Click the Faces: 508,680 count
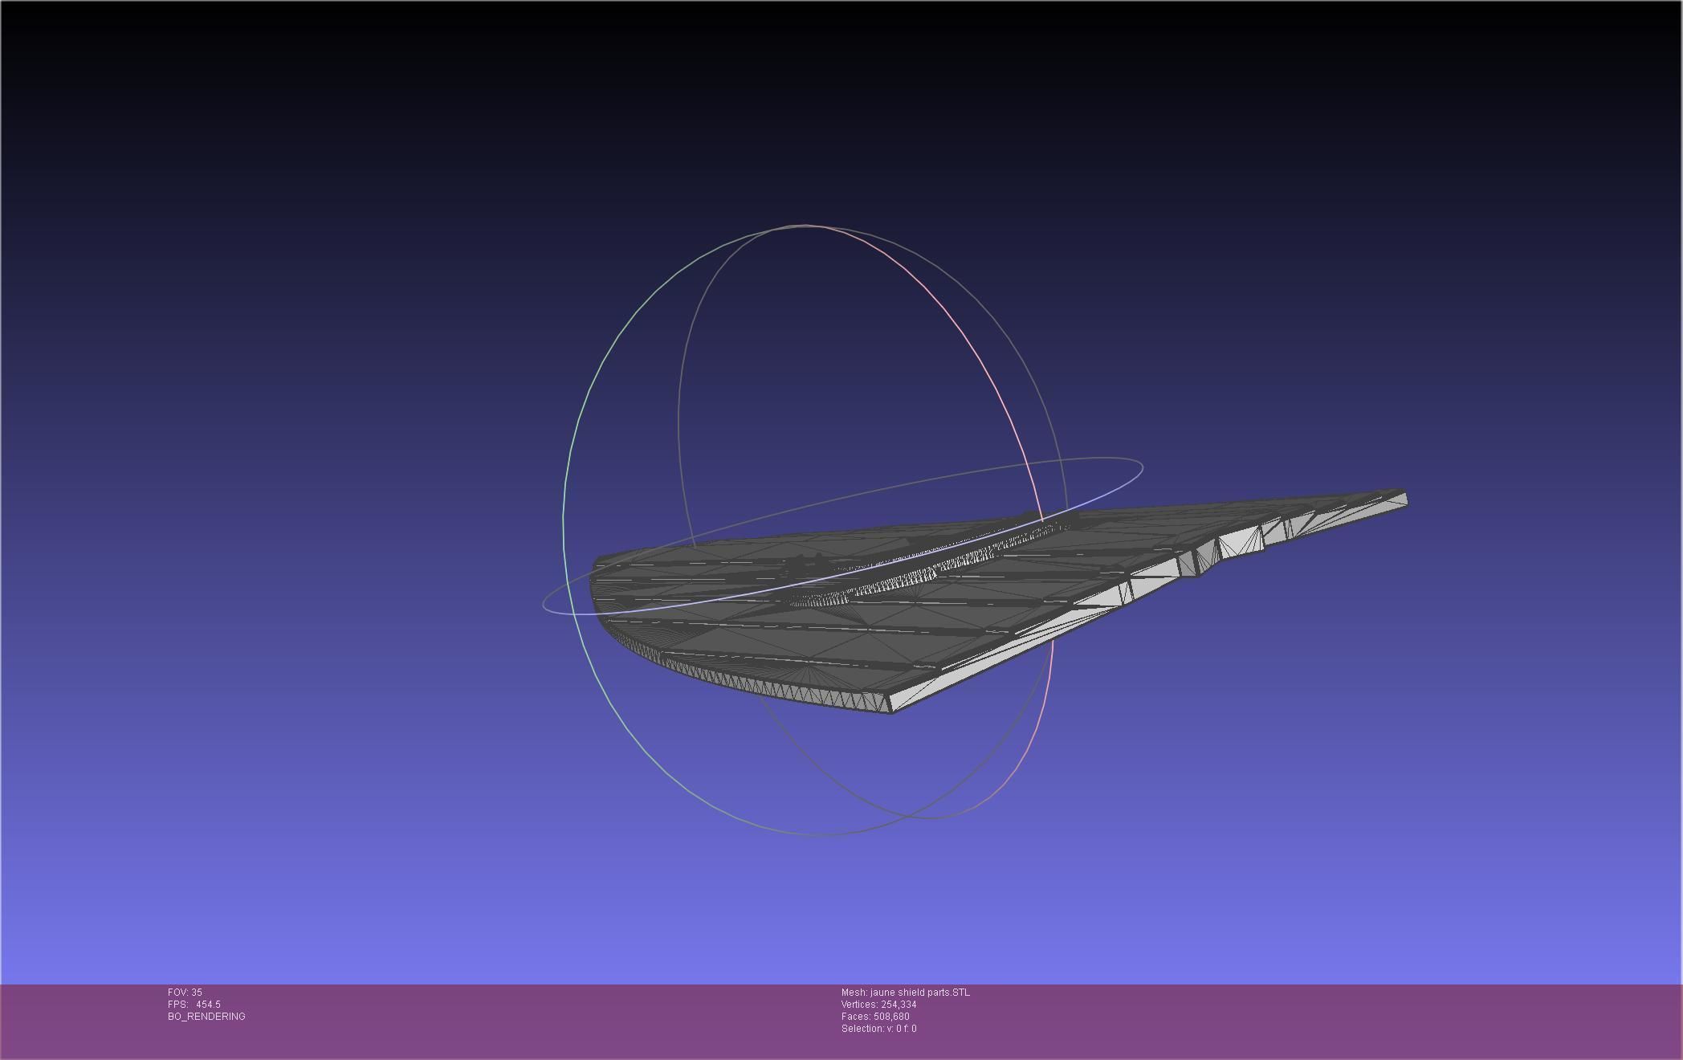This screenshot has height=1060, width=1683. 875,1017
